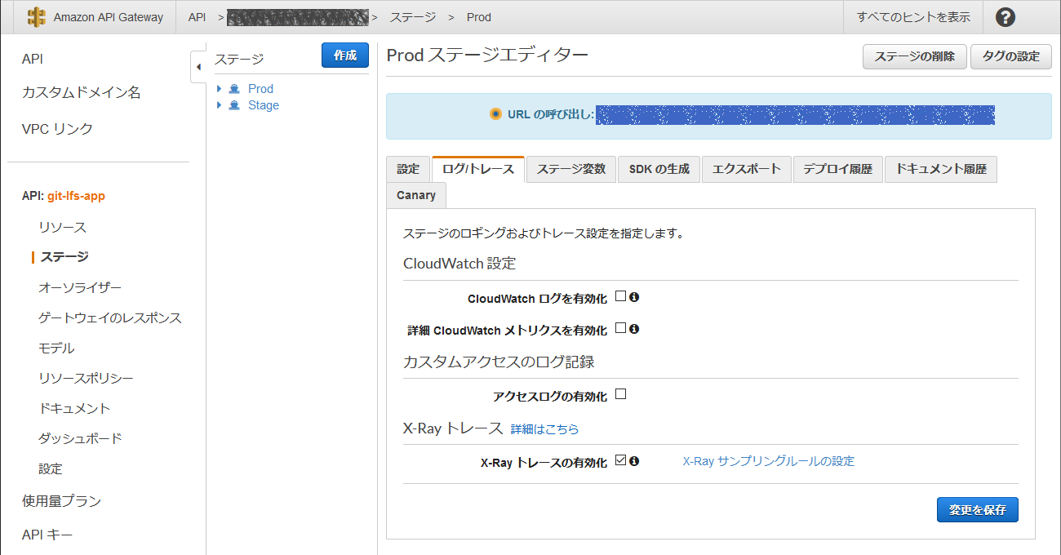Open X-Ray サンプリングルールの設定 link
Screen dimensions: 1061x555
click(767, 460)
